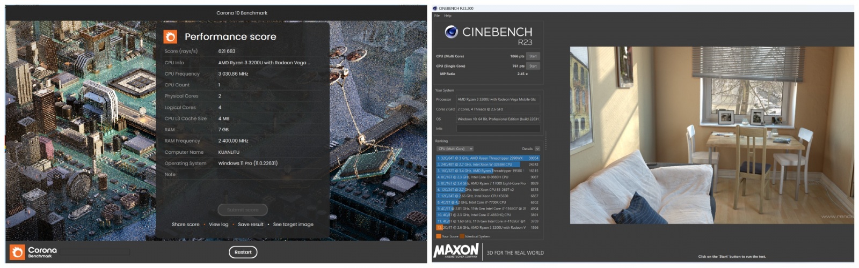Screen dimensions: 859x268
Task: Click the Corona progress bar at bottom
Action: [94, 252]
